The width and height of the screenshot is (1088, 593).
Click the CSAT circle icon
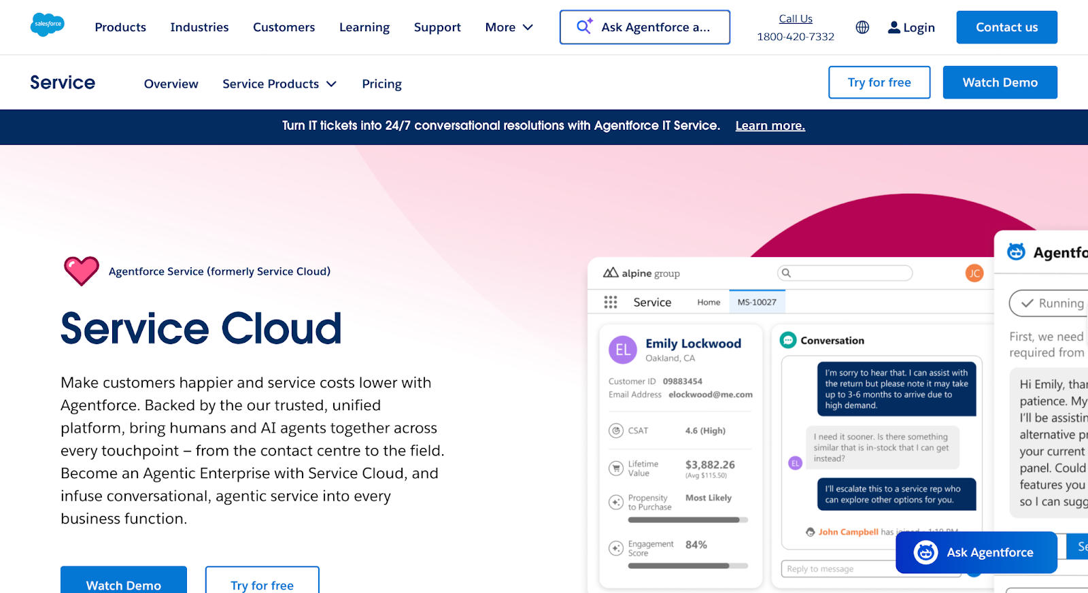pyautogui.click(x=616, y=430)
